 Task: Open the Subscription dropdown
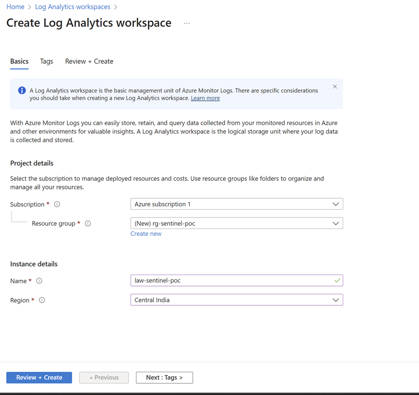[236, 204]
